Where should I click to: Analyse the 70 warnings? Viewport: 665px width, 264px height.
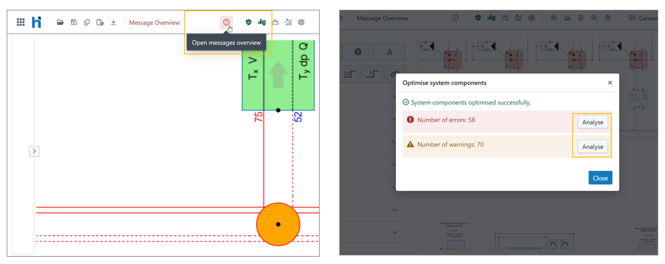tap(592, 146)
